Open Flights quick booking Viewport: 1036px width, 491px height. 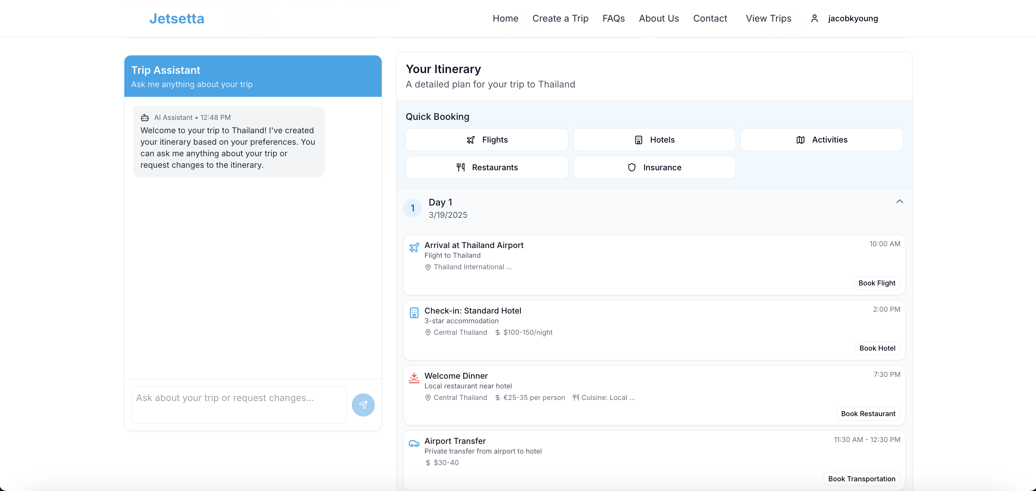pyautogui.click(x=487, y=140)
